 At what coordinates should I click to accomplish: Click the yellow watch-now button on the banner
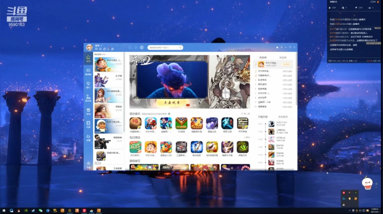click(x=172, y=103)
